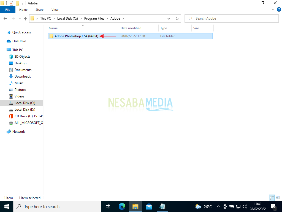Click the volume icon in the system tray
This screenshot has width=282, height=212.
pos(245,206)
